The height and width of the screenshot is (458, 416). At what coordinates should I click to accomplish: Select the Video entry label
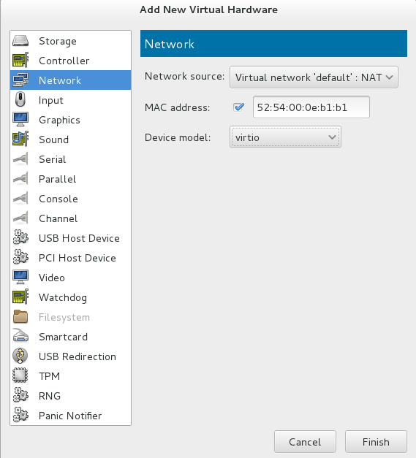tap(52, 278)
